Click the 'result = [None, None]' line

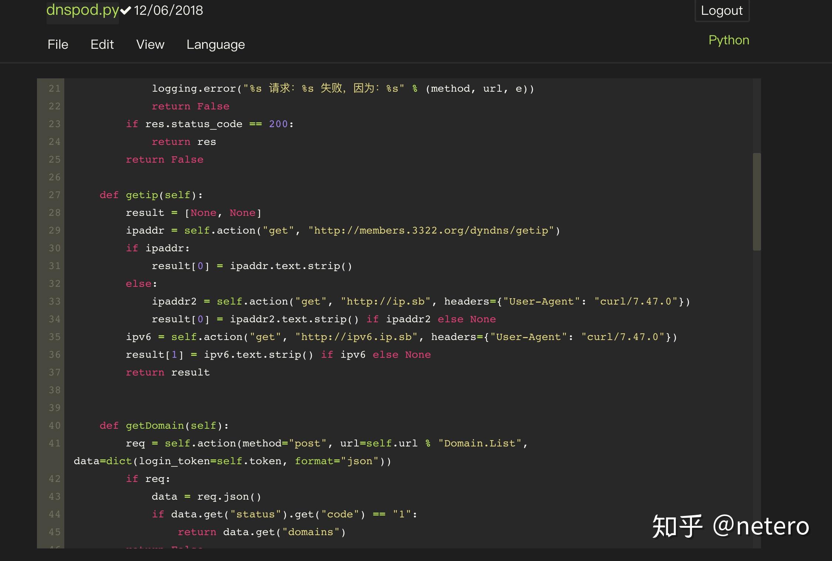[194, 213]
